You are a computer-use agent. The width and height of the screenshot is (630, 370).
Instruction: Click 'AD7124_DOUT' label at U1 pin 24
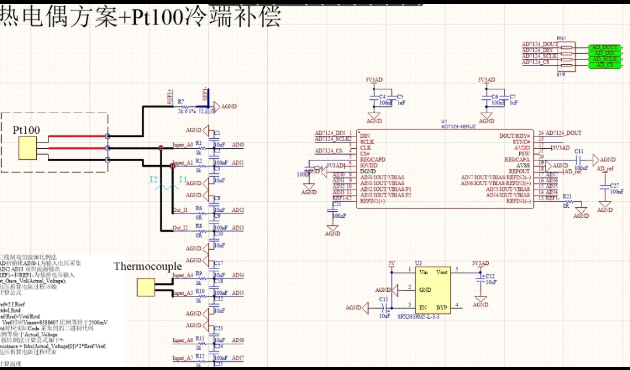563,132
